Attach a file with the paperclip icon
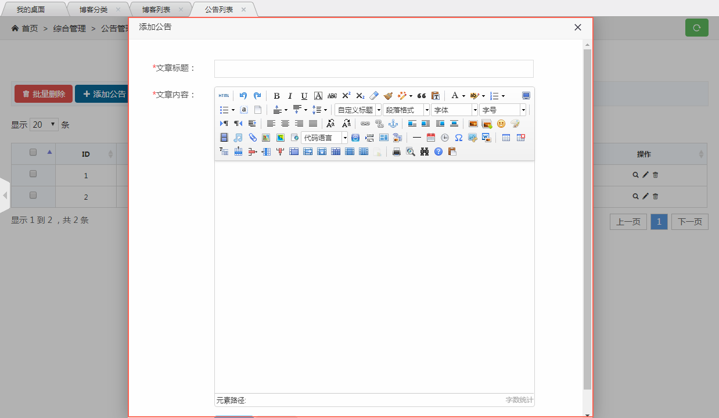The image size is (719, 418). click(x=252, y=138)
